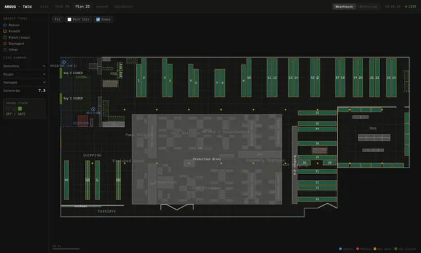Toggle the Person object type
The width and height of the screenshot is (421, 253).
point(12,25)
